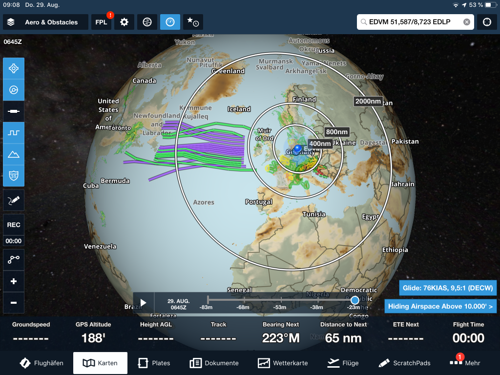The height and width of the screenshot is (375, 500).
Task: Tap the Azores map label
Action: coord(204,202)
